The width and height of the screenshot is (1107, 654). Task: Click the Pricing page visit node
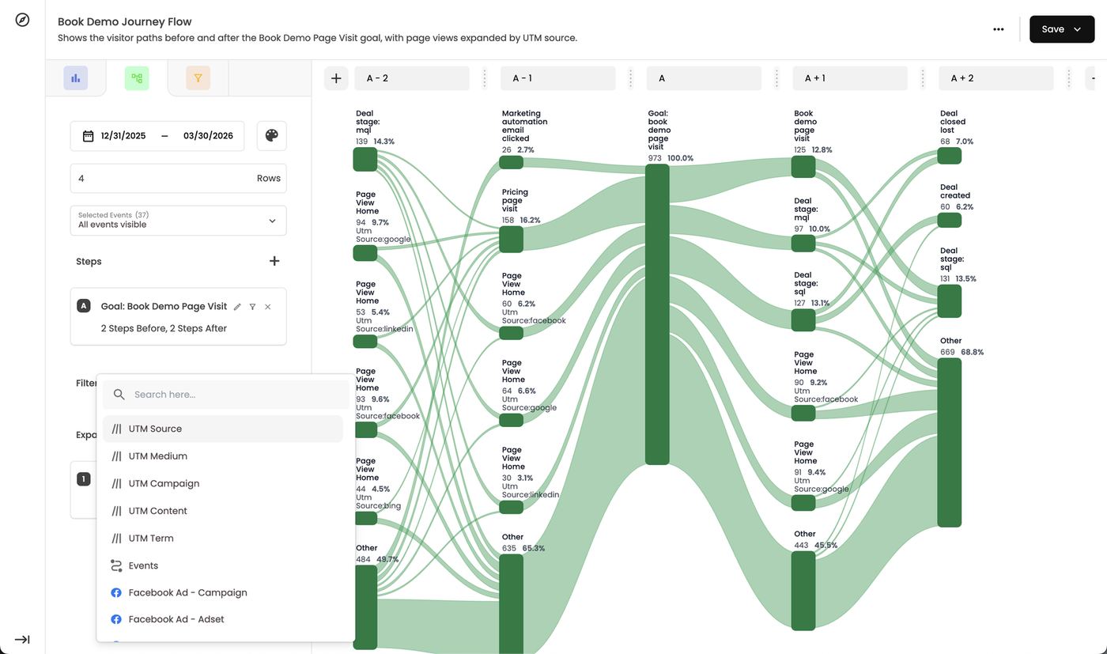(x=512, y=240)
